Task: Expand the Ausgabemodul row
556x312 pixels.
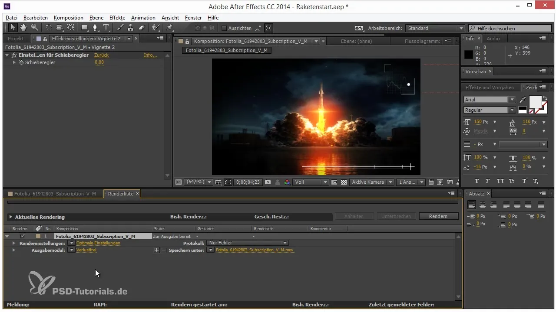Action: click(14, 250)
